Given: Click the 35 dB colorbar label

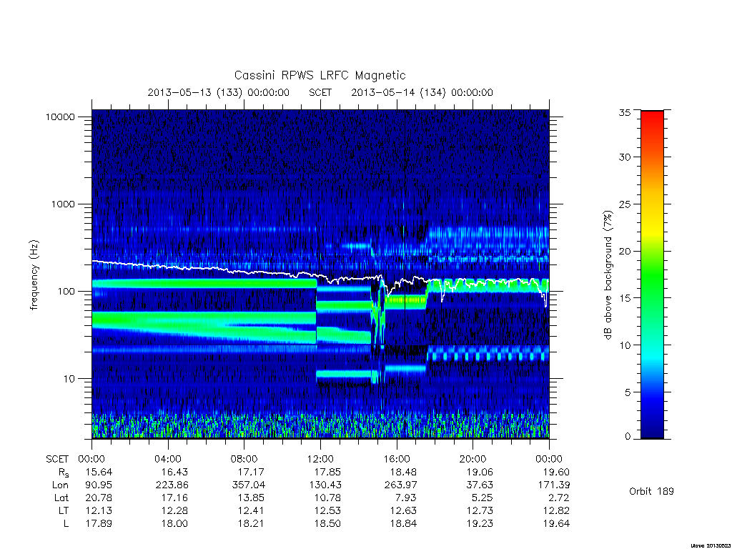Looking at the screenshot, I should [x=624, y=112].
